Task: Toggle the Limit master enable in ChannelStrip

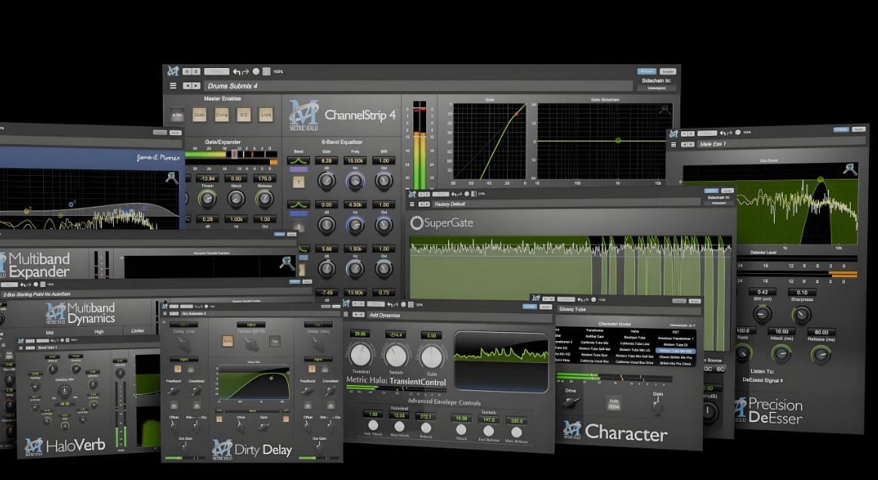Action: coord(266,115)
